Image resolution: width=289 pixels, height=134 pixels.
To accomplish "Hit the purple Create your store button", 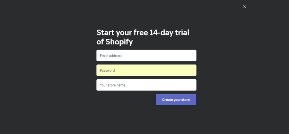I will 176,100.
